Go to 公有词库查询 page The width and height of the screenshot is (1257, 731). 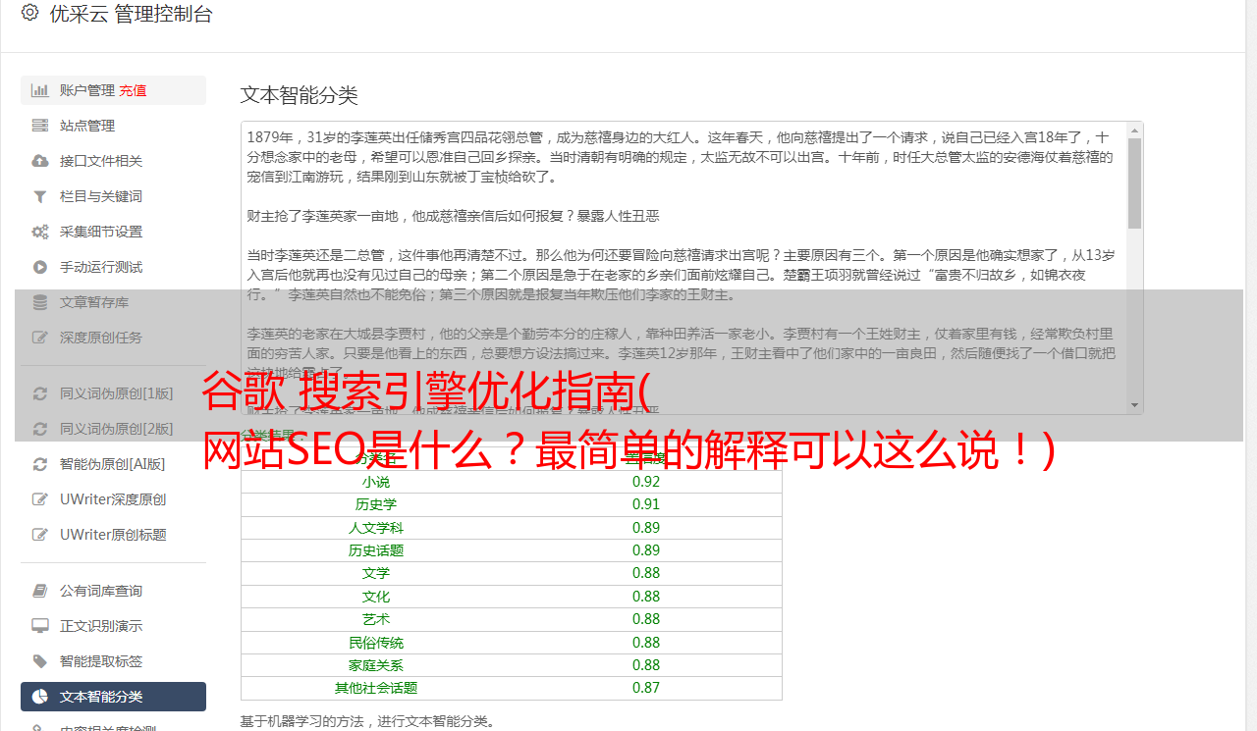click(113, 591)
